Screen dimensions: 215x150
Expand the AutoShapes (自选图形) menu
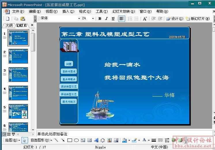click(x=41, y=140)
